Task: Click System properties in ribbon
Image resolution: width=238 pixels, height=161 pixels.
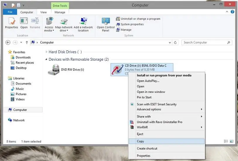Action: click(130, 24)
